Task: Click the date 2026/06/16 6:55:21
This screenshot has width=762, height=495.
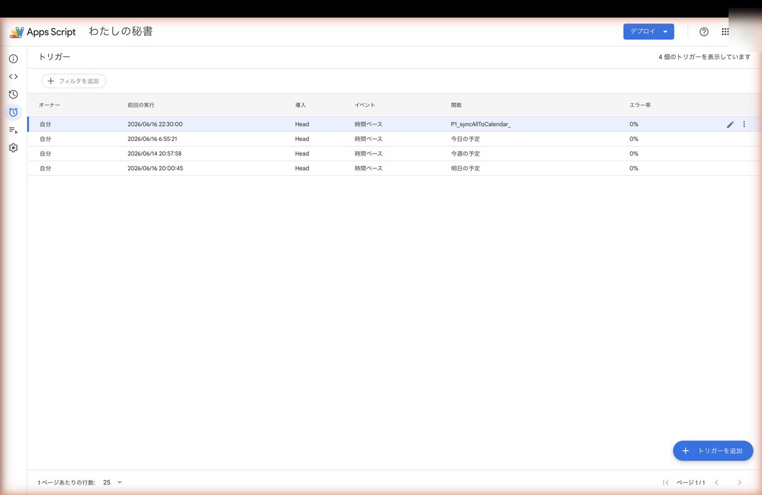Action: coord(152,139)
